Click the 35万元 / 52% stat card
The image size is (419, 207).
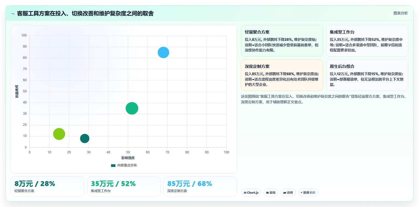(124, 186)
